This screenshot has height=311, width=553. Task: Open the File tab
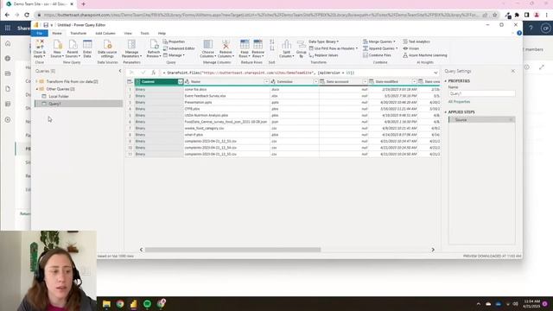(x=40, y=33)
